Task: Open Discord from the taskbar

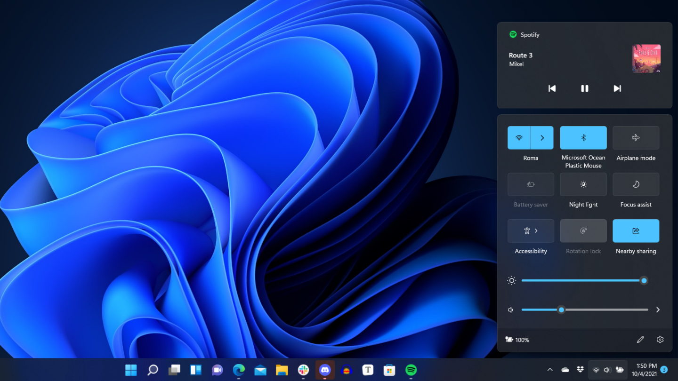Action: pyautogui.click(x=325, y=370)
